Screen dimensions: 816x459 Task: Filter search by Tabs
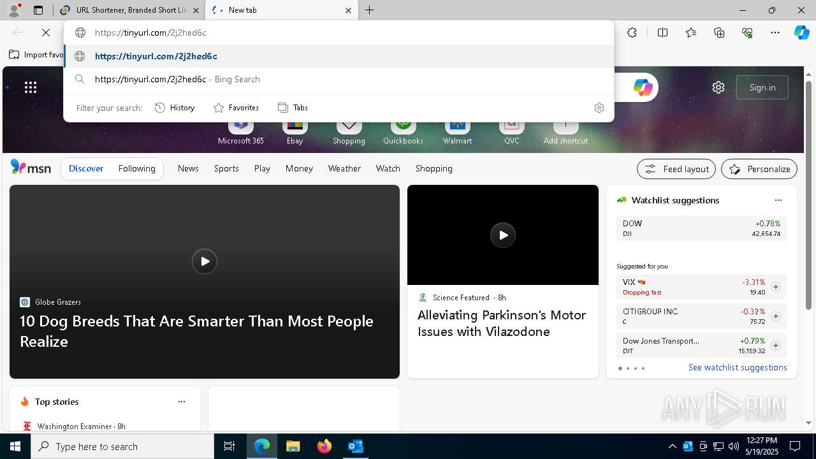[293, 108]
